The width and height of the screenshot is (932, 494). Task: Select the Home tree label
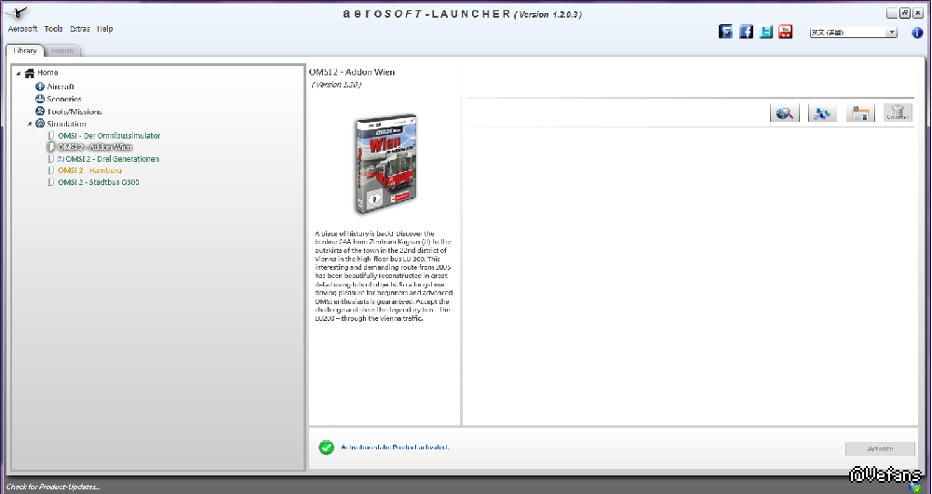(x=47, y=73)
